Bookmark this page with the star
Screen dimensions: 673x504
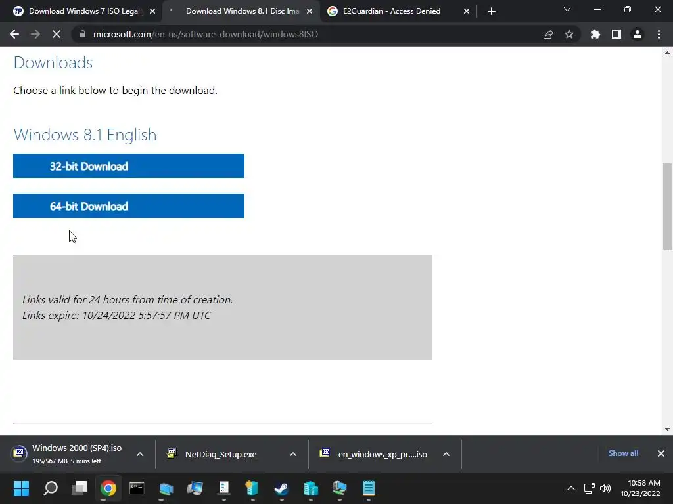point(569,34)
